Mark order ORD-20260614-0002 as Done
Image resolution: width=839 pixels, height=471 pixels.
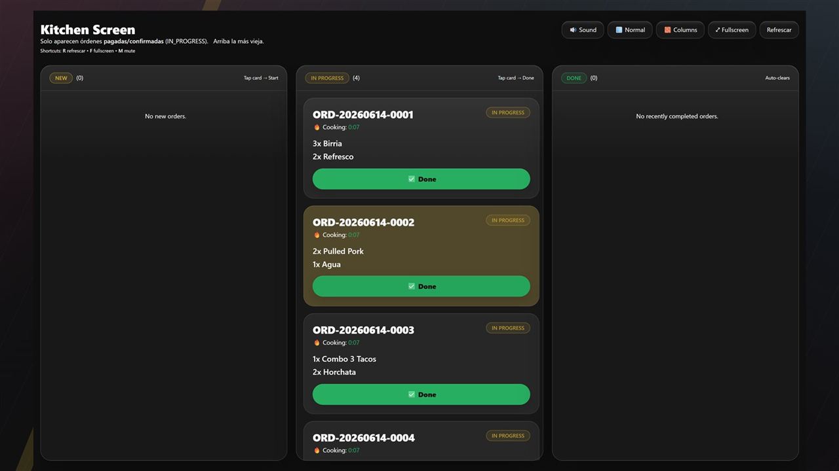pos(421,287)
